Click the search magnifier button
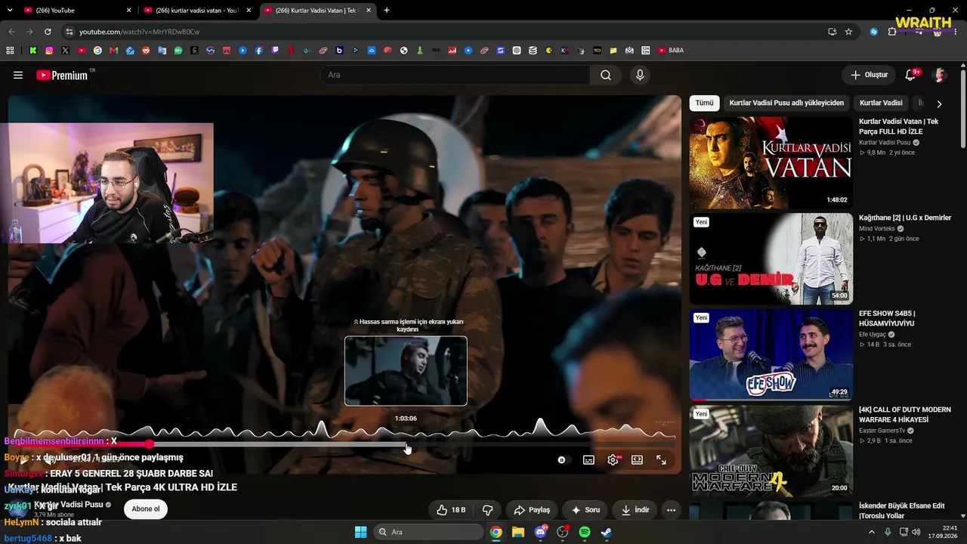This screenshot has width=967, height=544. (606, 75)
